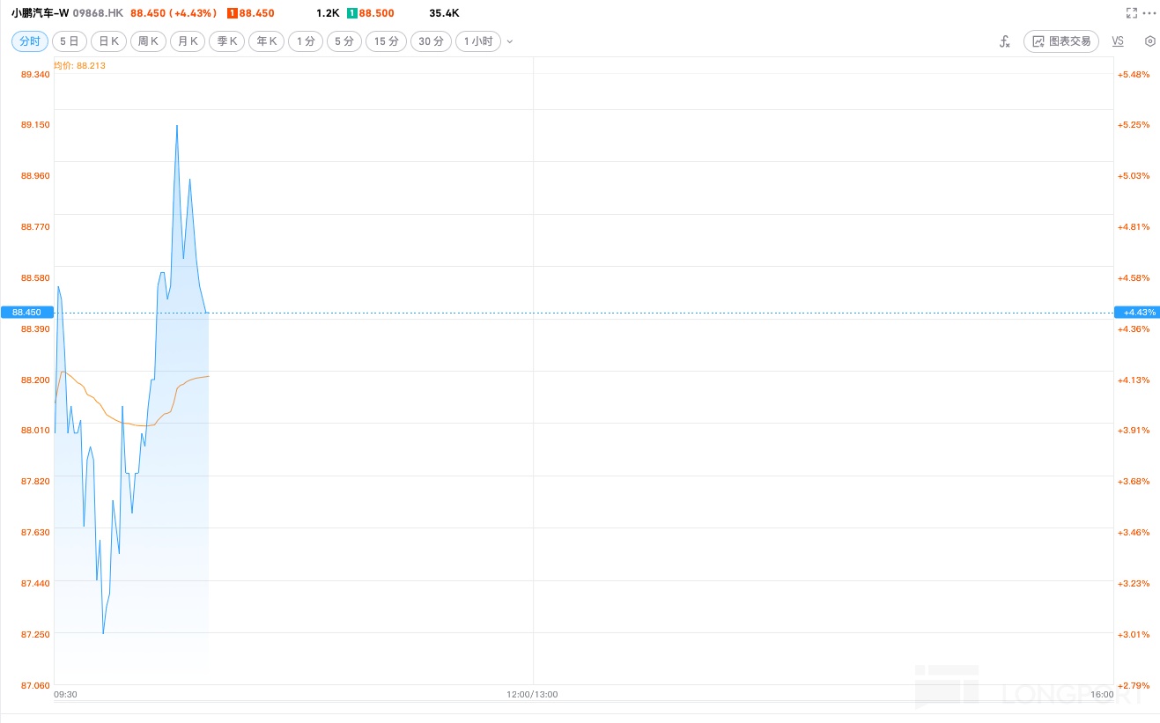The width and height of the screenshot is (1160, 723).
Task: Switch to the 日K daily candlestick
Action: coord(108,41)
